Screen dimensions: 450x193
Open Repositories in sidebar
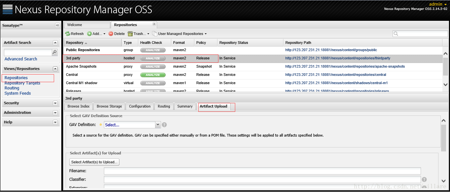pos(16,78)
